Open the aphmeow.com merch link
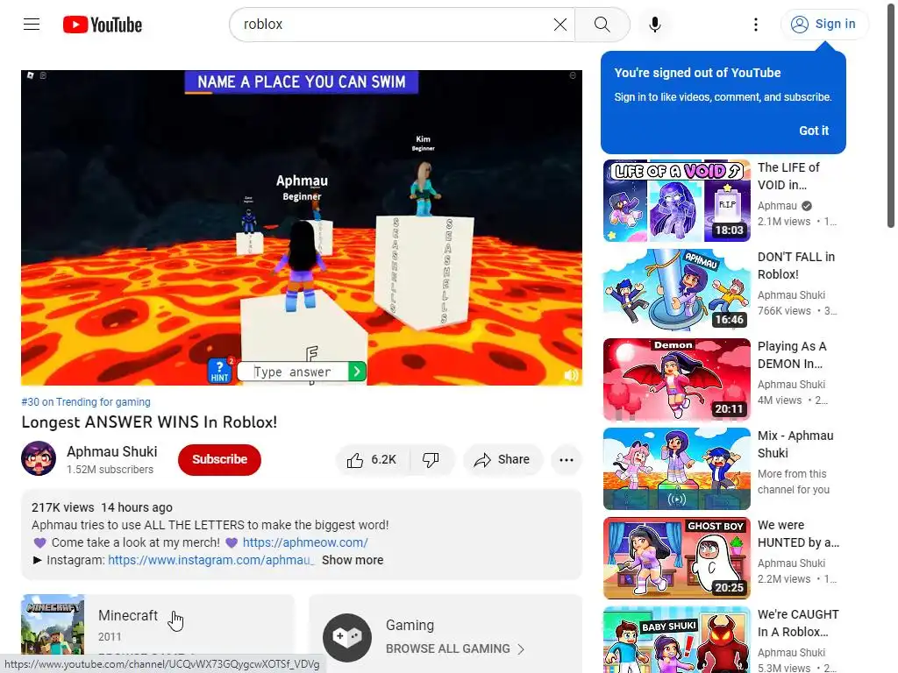Image resolution: width=898 pixels, height=673 pixels. point(305,542)
